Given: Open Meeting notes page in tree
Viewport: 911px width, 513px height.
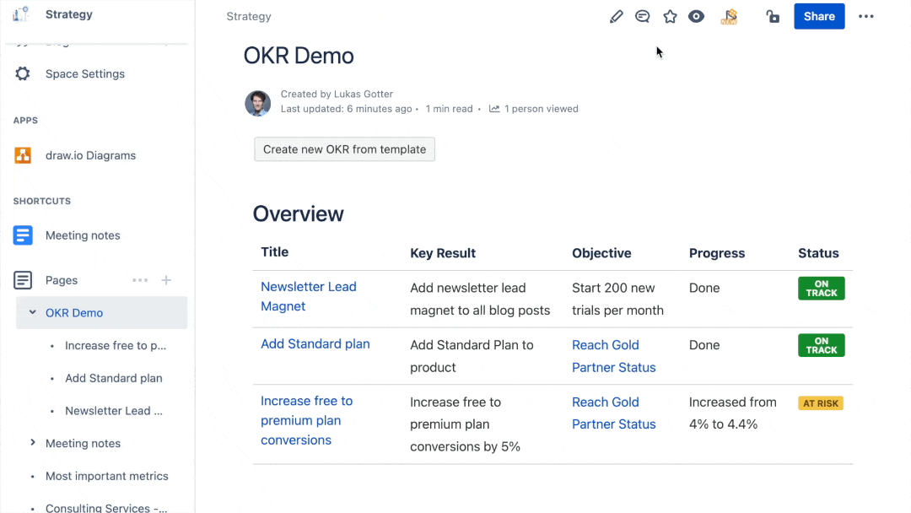Looking at the screenshot, I should [83, 443].
